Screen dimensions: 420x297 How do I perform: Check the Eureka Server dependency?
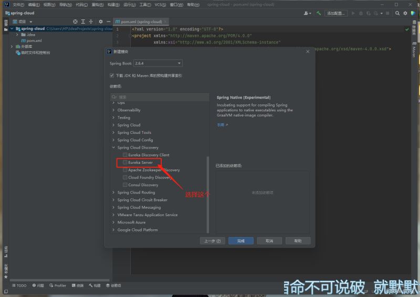point(125,163)
